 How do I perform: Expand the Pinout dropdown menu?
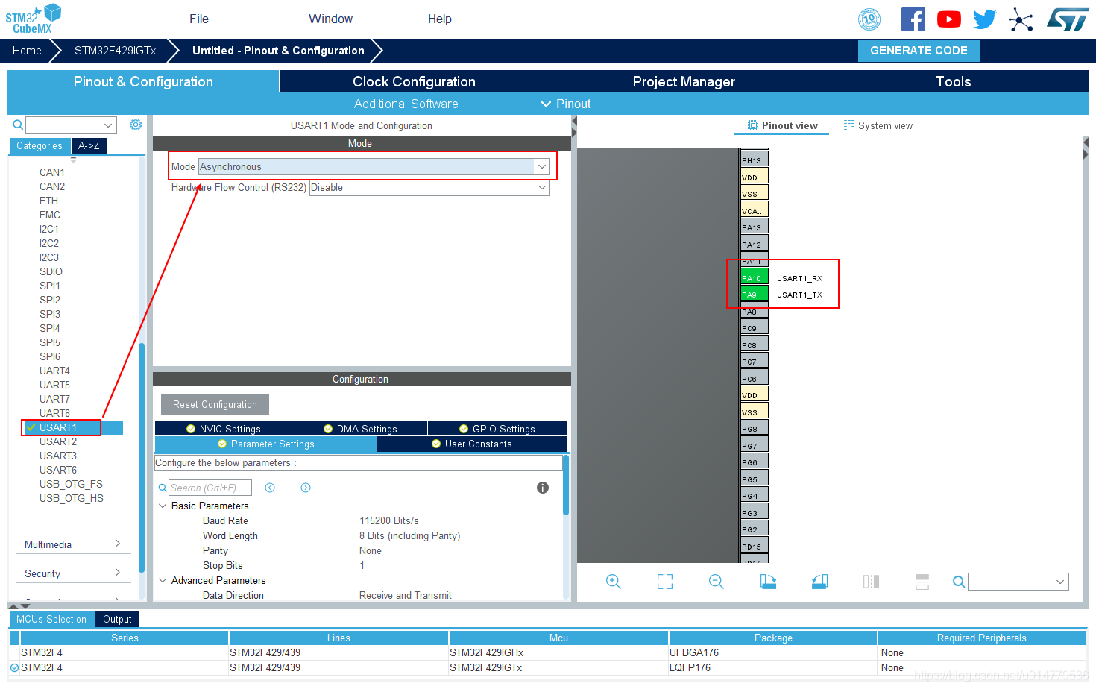coord(566,104)
